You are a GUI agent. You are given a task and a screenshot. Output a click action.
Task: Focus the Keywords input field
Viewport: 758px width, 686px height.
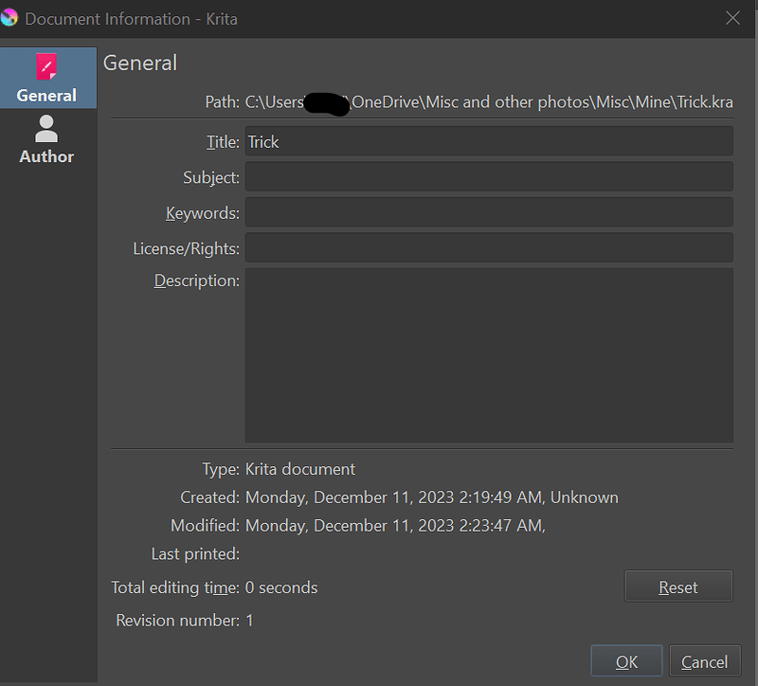[489, 212]
